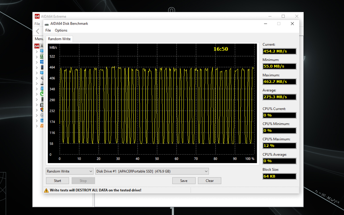Expand the tree node with shield icon
344x215 pixels.
click(x=37, y=110)
